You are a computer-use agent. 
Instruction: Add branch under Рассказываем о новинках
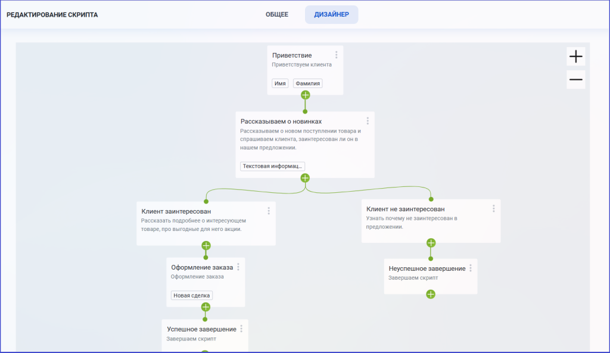point(305,178)
